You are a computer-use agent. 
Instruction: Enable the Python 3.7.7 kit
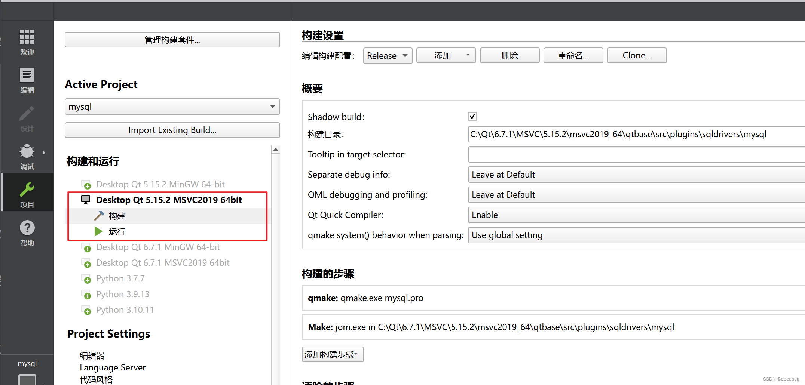click(x=86, y=279)
